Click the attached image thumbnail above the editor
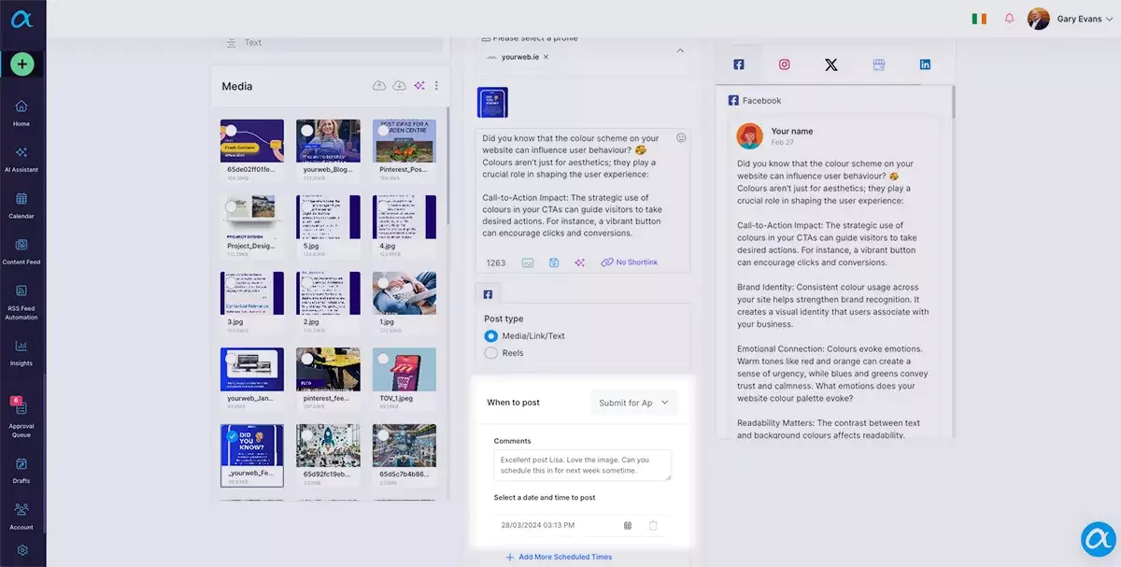The image size is (1121, 567). (x=492, y=102)
